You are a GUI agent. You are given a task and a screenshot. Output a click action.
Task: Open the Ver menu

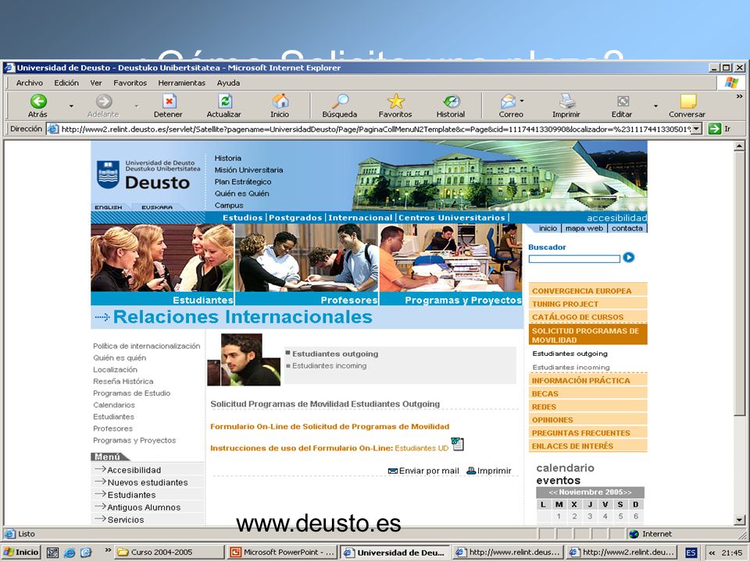[x=96, y=84]
